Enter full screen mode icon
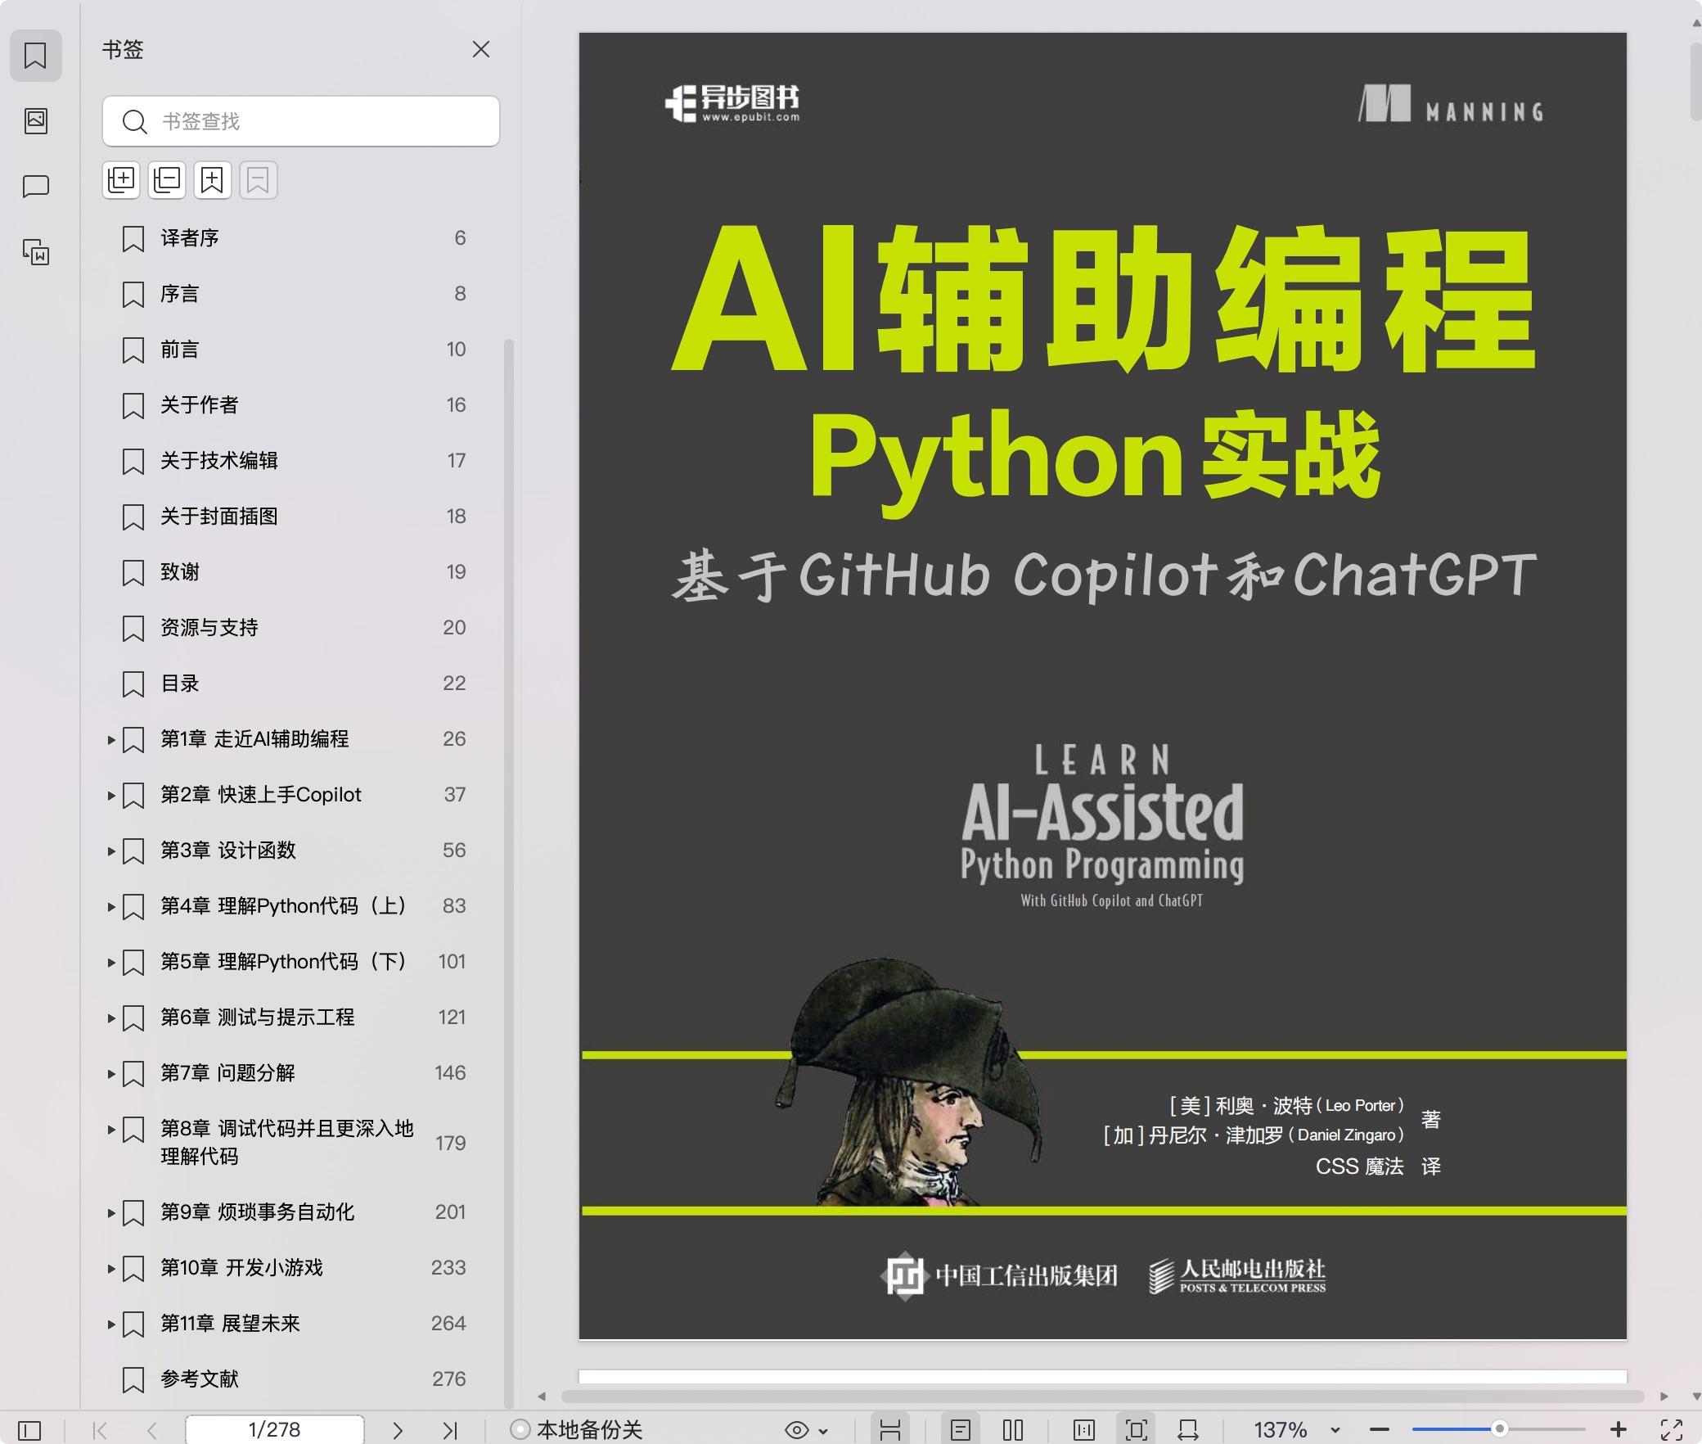Image resolution: width=1702 pixels, height=1444 pixels. click(x=1671, y=1430)
